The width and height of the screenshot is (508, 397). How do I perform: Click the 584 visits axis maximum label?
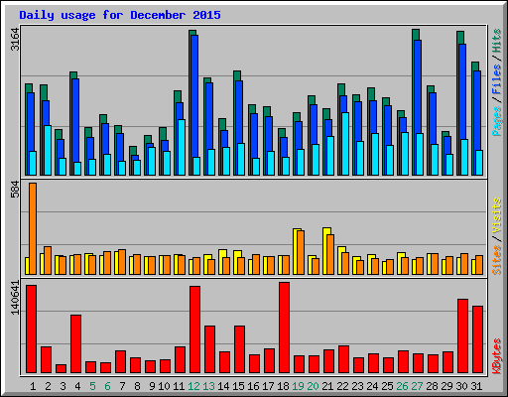coord(15,190)
